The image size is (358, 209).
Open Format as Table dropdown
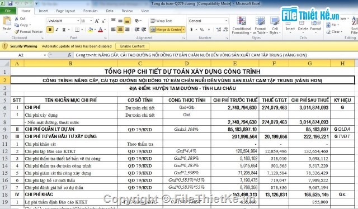point(260,26)
